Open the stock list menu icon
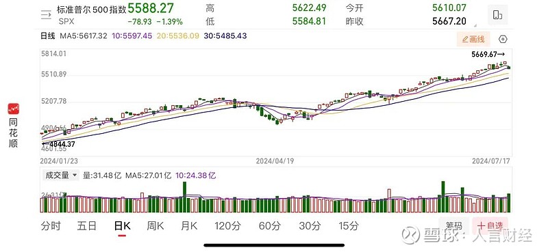The image size is (548, 252). click(x=46, y=14)
